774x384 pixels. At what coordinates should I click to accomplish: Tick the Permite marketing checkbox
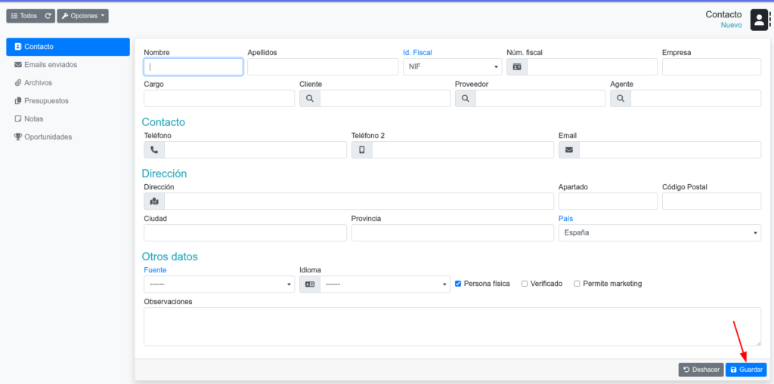[577, 284]
